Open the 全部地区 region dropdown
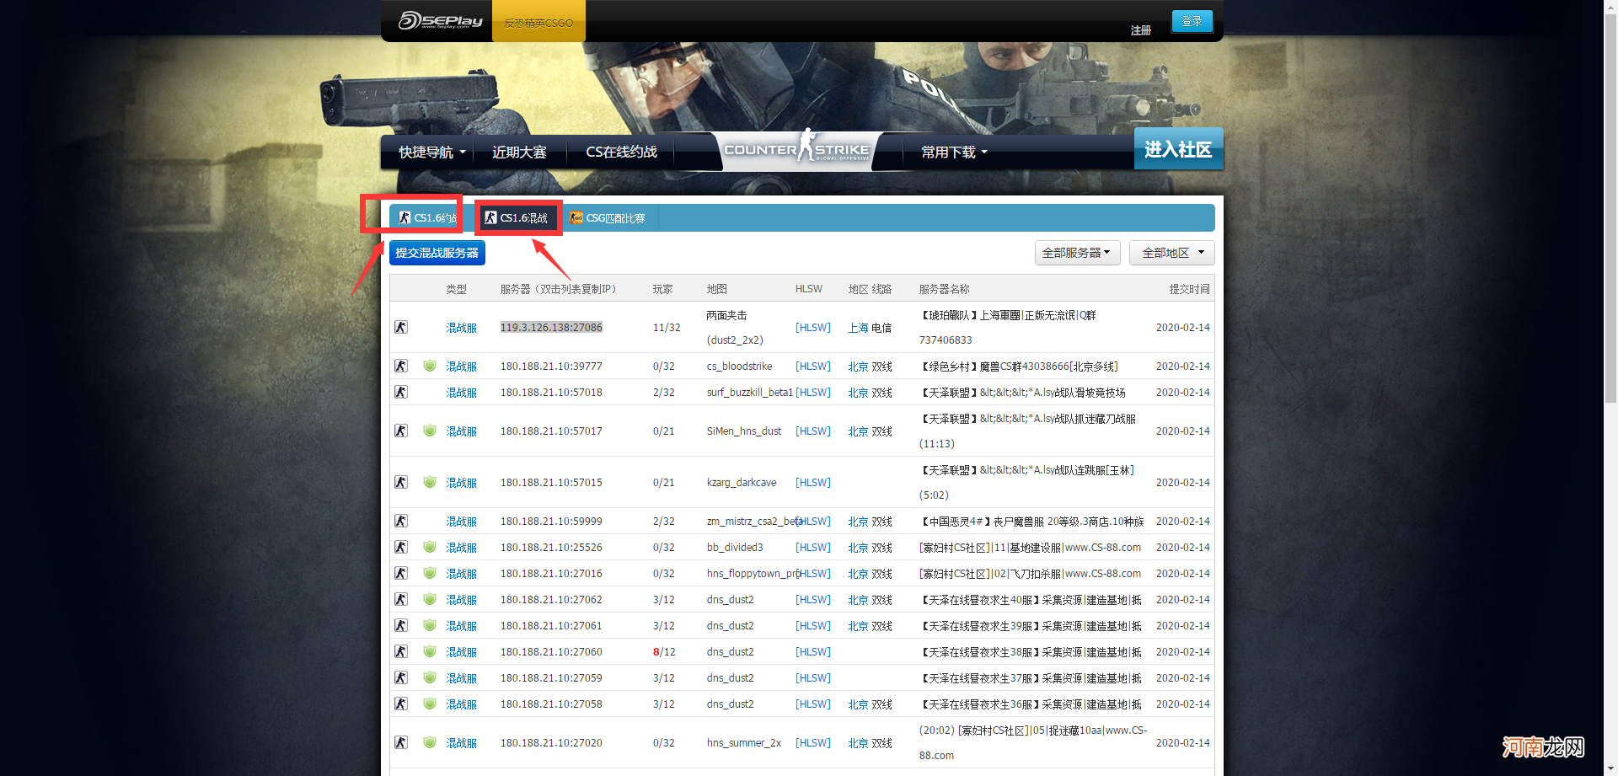1618x776 pixels. [1172, 253]
